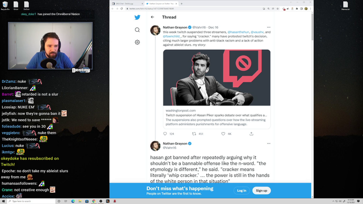Click the browser forward button

point(117,8)
